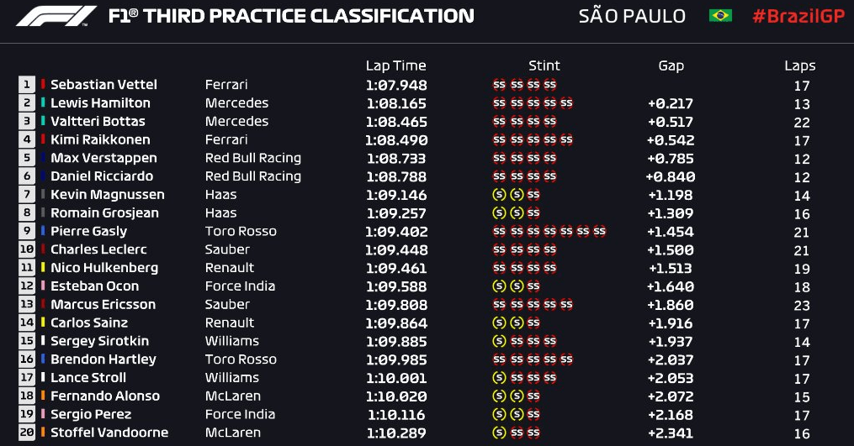Click position number 1 badge

coord(27,84)
